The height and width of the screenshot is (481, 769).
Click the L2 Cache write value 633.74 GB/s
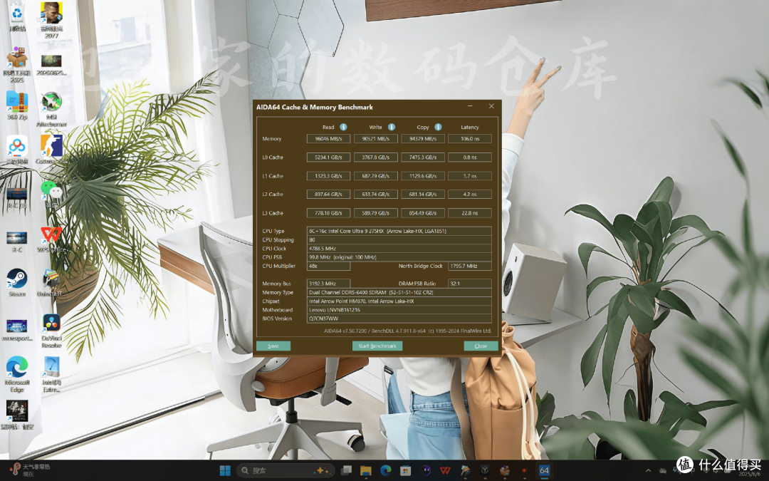tap(376, 195)
